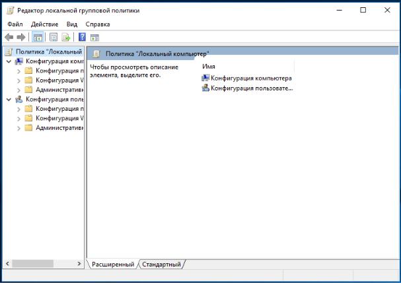Click the policy editor icon in the title bar

10,11
